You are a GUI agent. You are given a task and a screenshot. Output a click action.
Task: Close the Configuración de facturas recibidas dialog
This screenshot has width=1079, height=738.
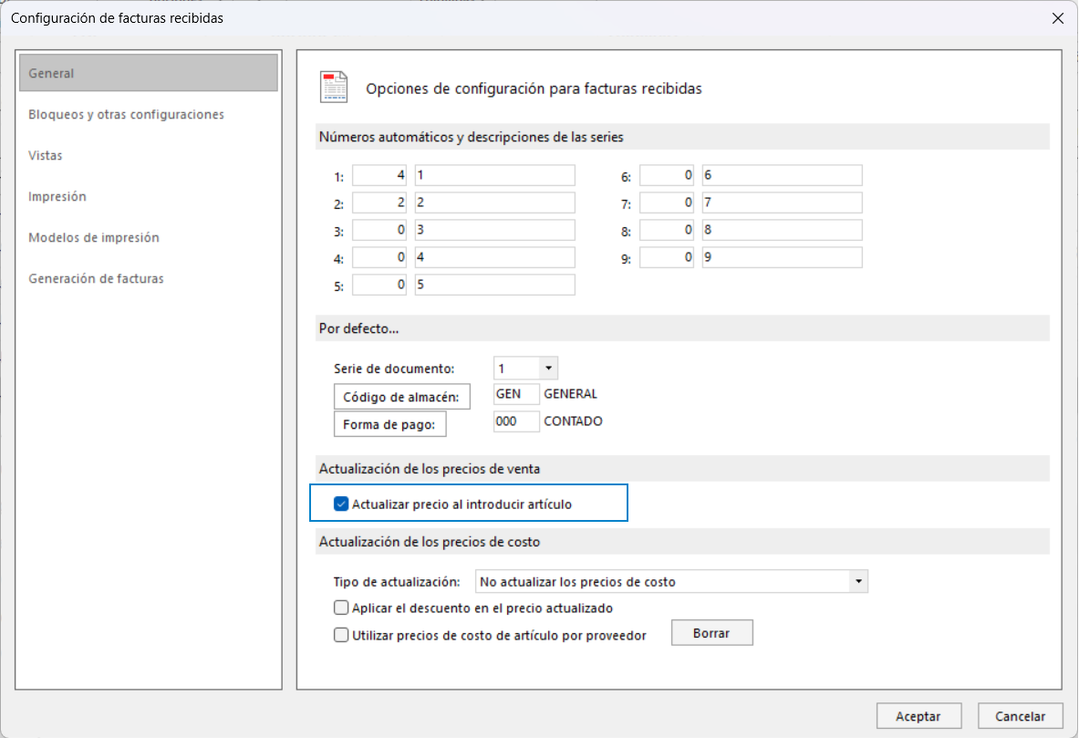coord(1058,18)
